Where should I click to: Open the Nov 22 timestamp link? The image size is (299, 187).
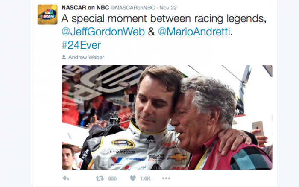pos(168,8)
